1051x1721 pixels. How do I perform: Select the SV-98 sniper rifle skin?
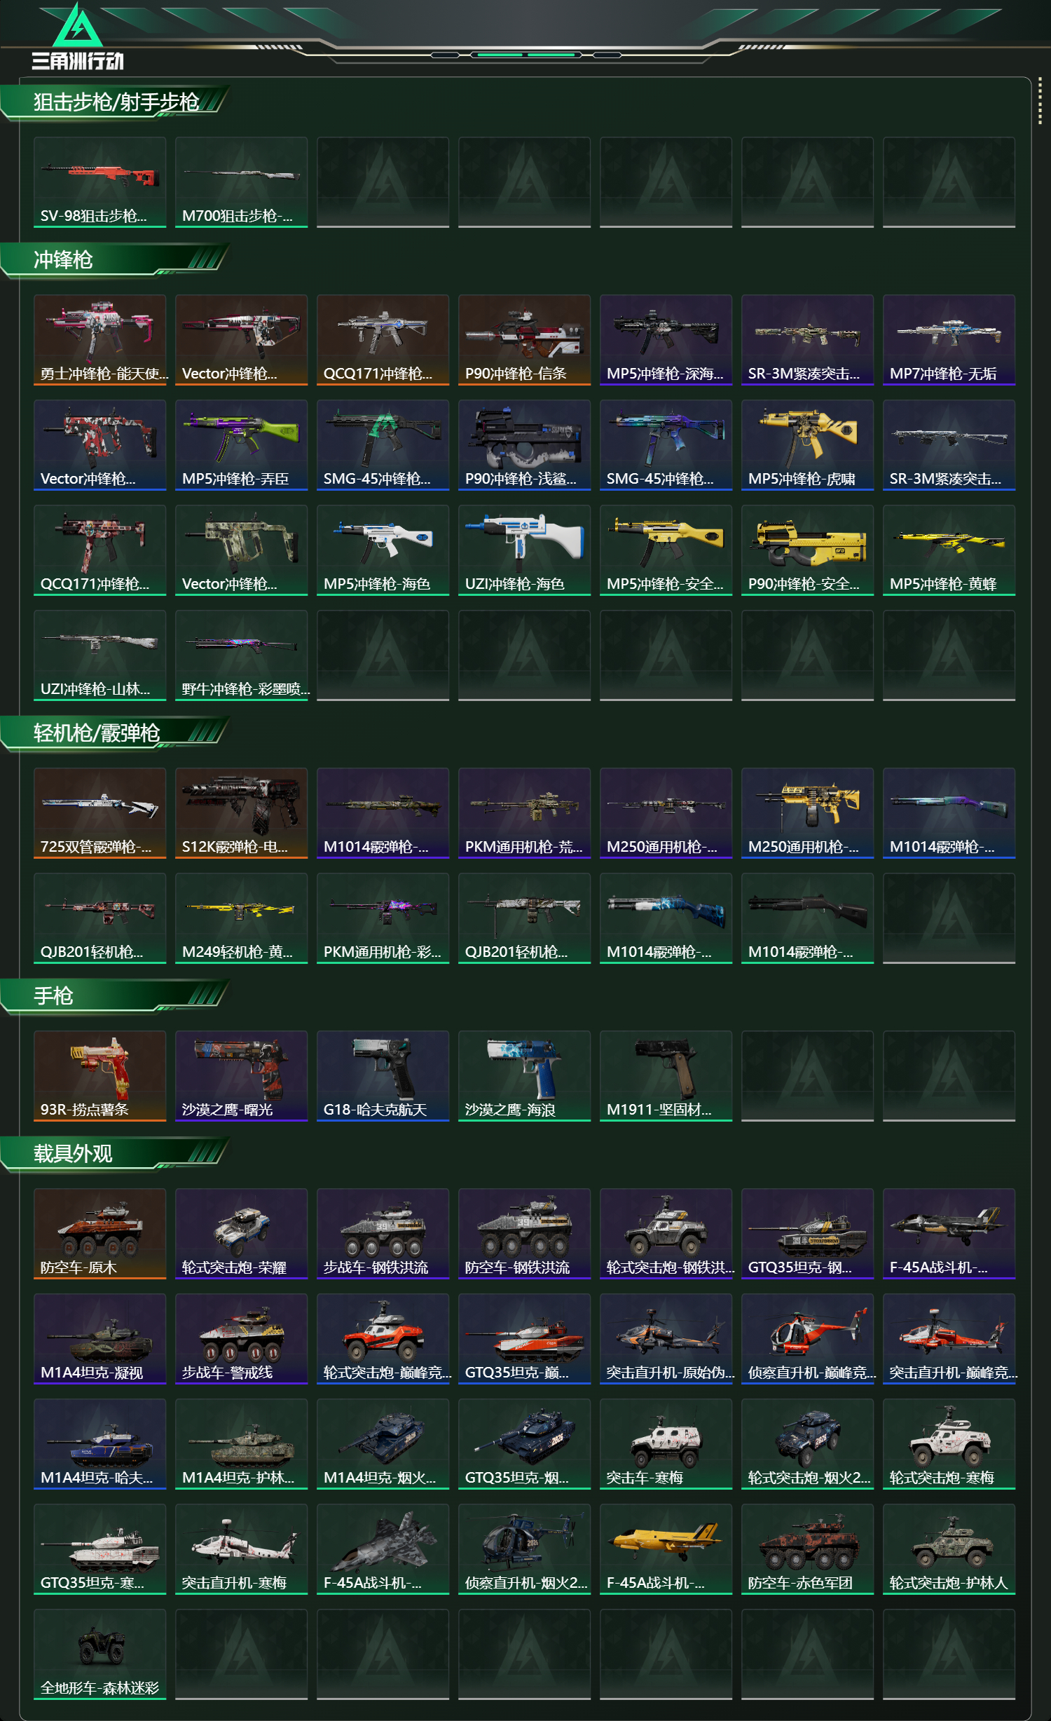point(99,182)
